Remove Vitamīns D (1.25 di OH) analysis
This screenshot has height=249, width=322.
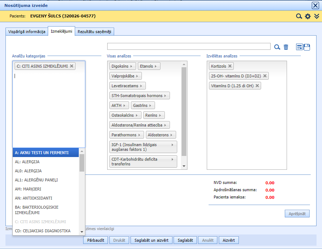click(x=257, y=86)
